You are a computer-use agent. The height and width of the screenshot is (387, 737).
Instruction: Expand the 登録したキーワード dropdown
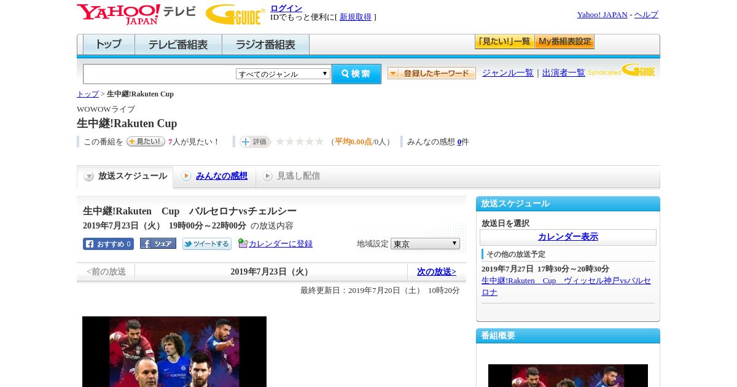tap(432, 73)
